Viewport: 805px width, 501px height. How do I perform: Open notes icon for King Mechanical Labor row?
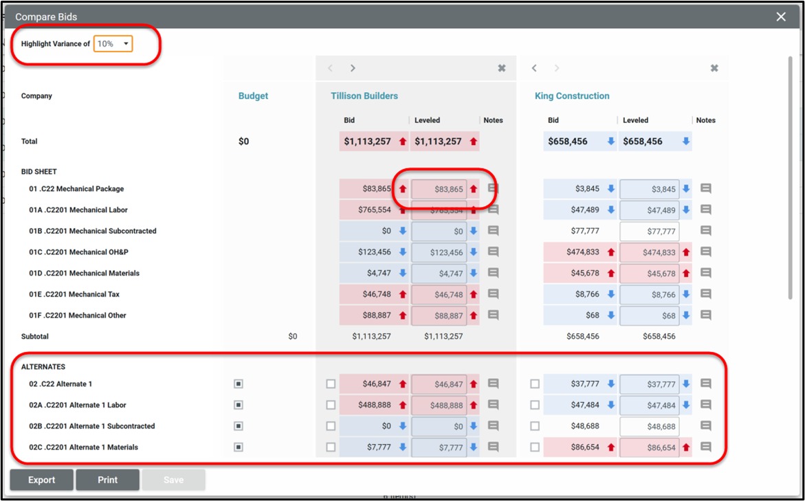pyautogui.click(x=705, y=210)
